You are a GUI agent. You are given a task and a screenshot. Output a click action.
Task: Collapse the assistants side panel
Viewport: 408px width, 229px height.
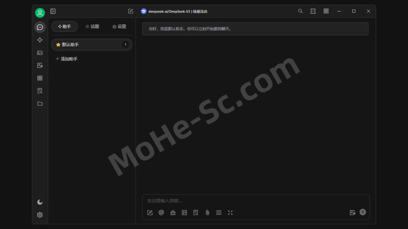(53, 12)
